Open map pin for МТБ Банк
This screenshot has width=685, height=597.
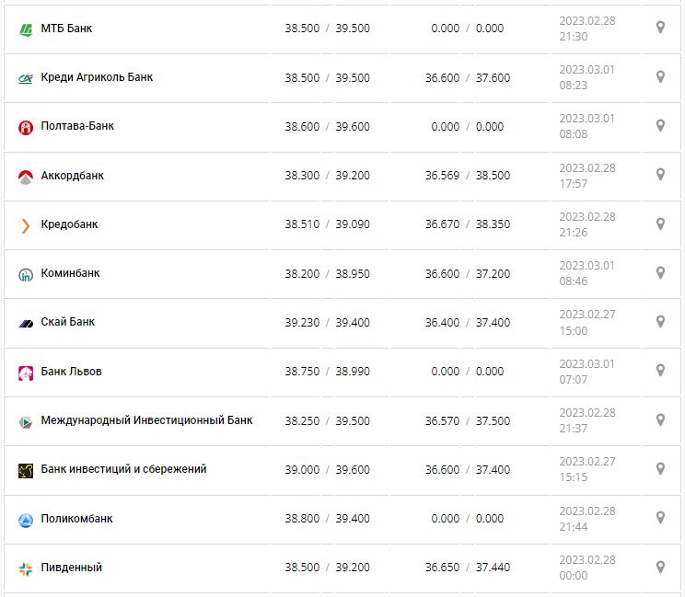(660, 28)
